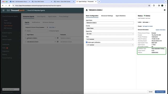Toggle the Enable agent notifications checkbox
The width and height of the screenshot is (168, 94).
pos(87,42)
